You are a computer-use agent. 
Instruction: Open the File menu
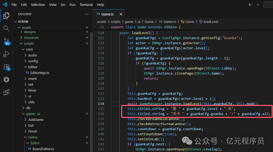[14, 5]
